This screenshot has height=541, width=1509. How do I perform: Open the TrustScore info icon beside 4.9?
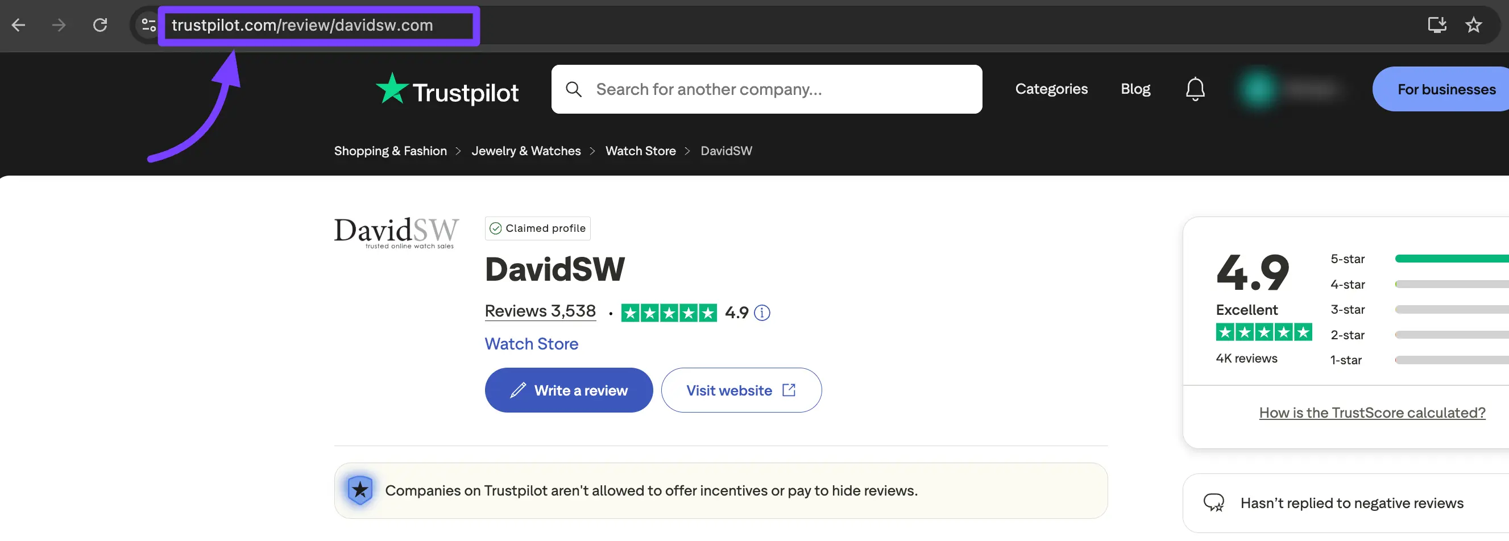(762, 312)
